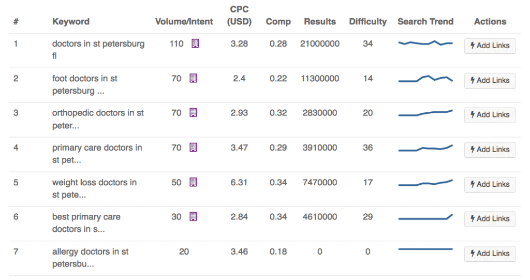Sort by Difficulty column header
This screenshot has height=280, width=530.
[367, 22]
